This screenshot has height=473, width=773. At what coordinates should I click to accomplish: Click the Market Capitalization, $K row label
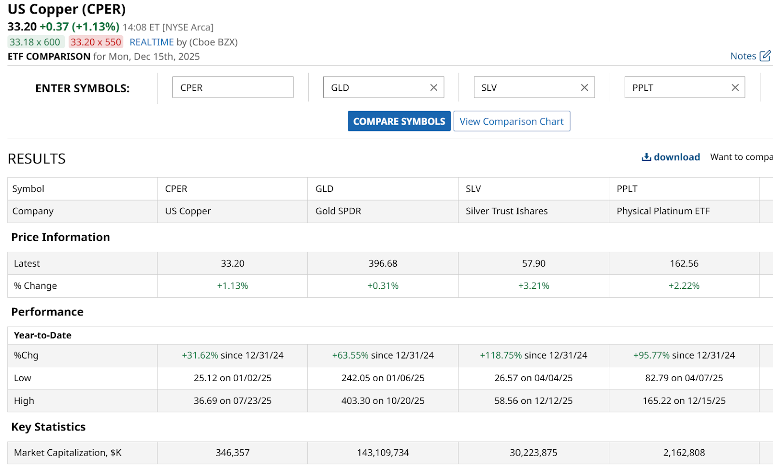[68, 453]
